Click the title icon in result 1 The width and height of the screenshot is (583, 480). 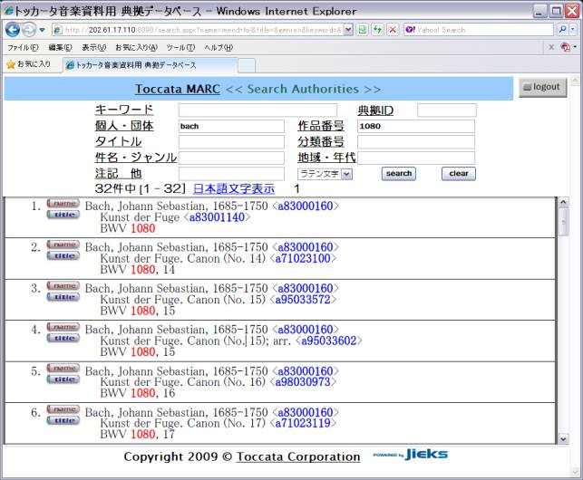click(x=63, y=215)
